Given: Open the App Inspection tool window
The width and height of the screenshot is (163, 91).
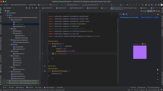Looking at the screenshot, I should [x=49, y=87].
